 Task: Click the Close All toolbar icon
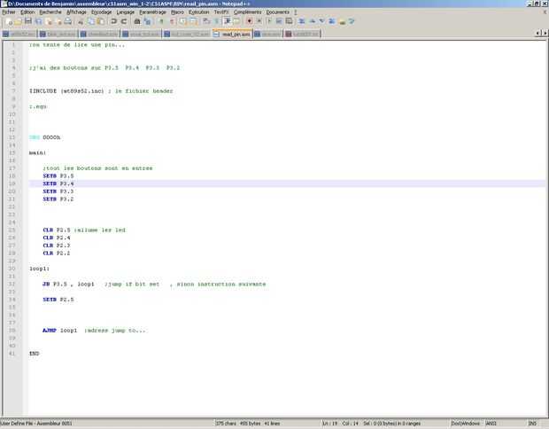tap(58, 21)
